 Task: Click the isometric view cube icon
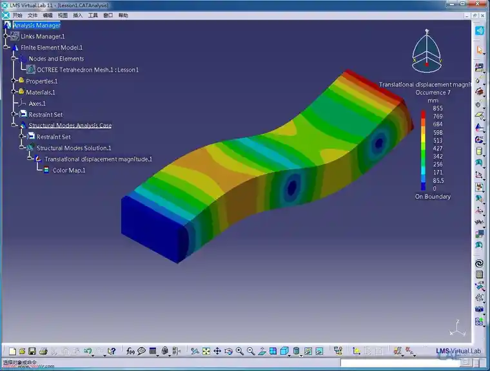284,351
